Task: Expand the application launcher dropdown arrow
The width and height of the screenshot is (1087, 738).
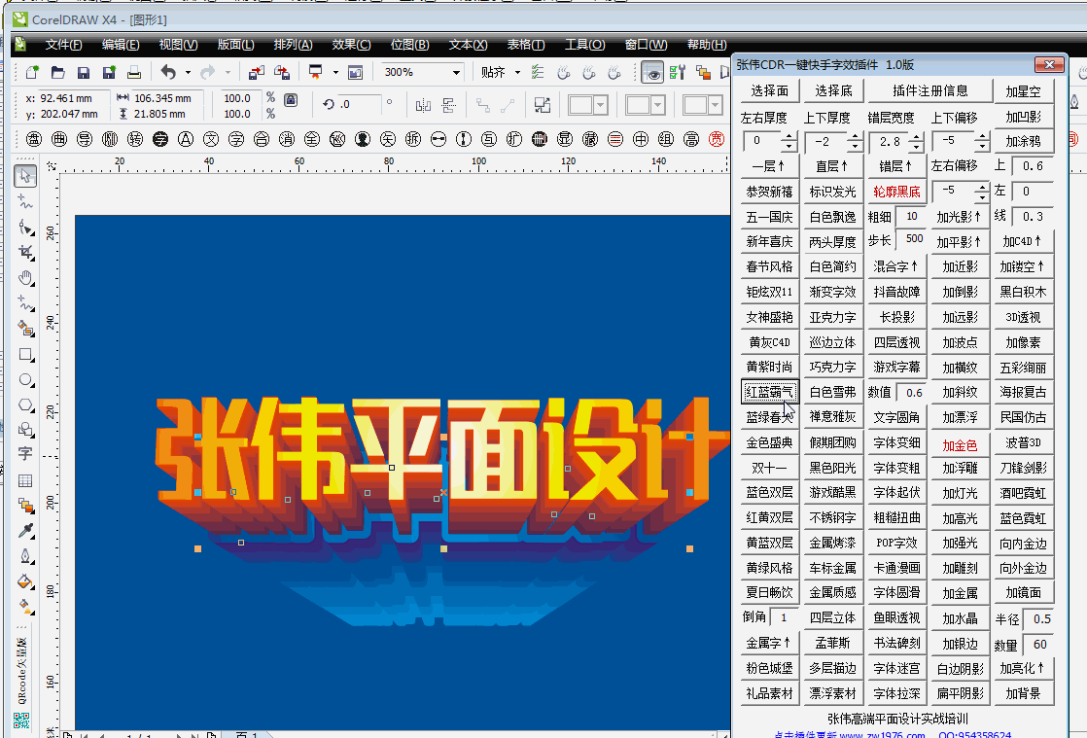Action: pos(335,72)
